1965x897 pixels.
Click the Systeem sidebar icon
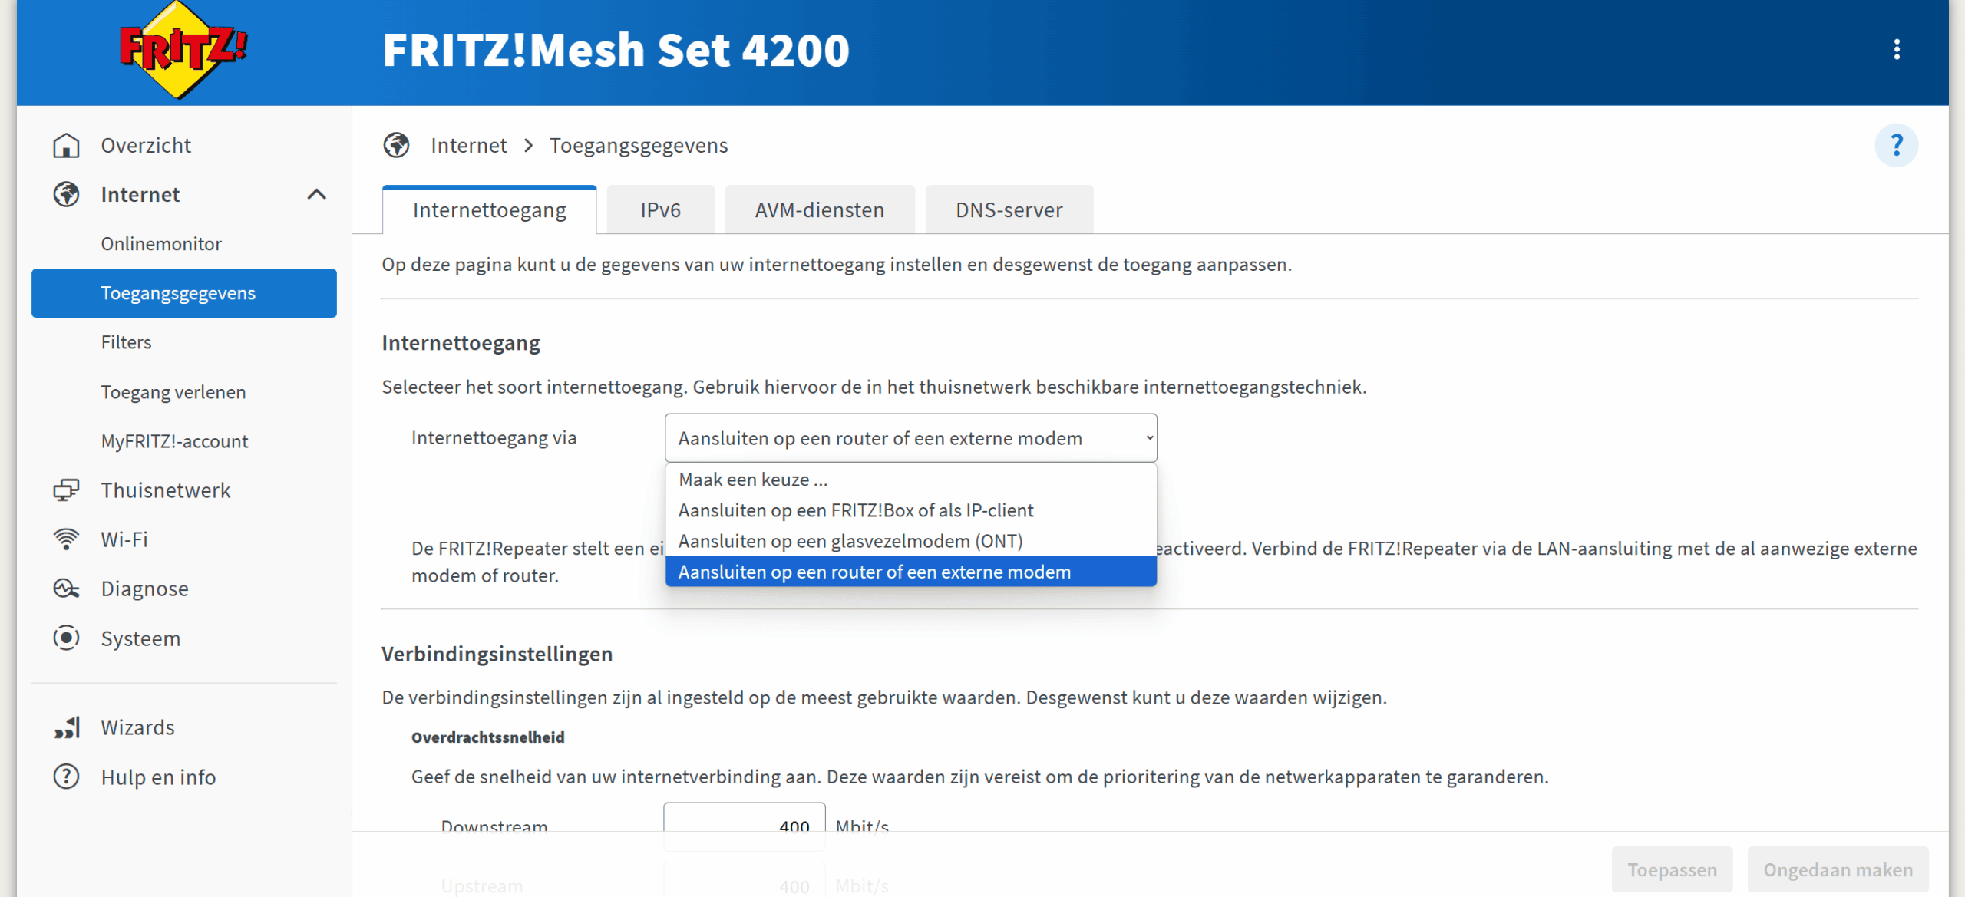coord(66,638)
